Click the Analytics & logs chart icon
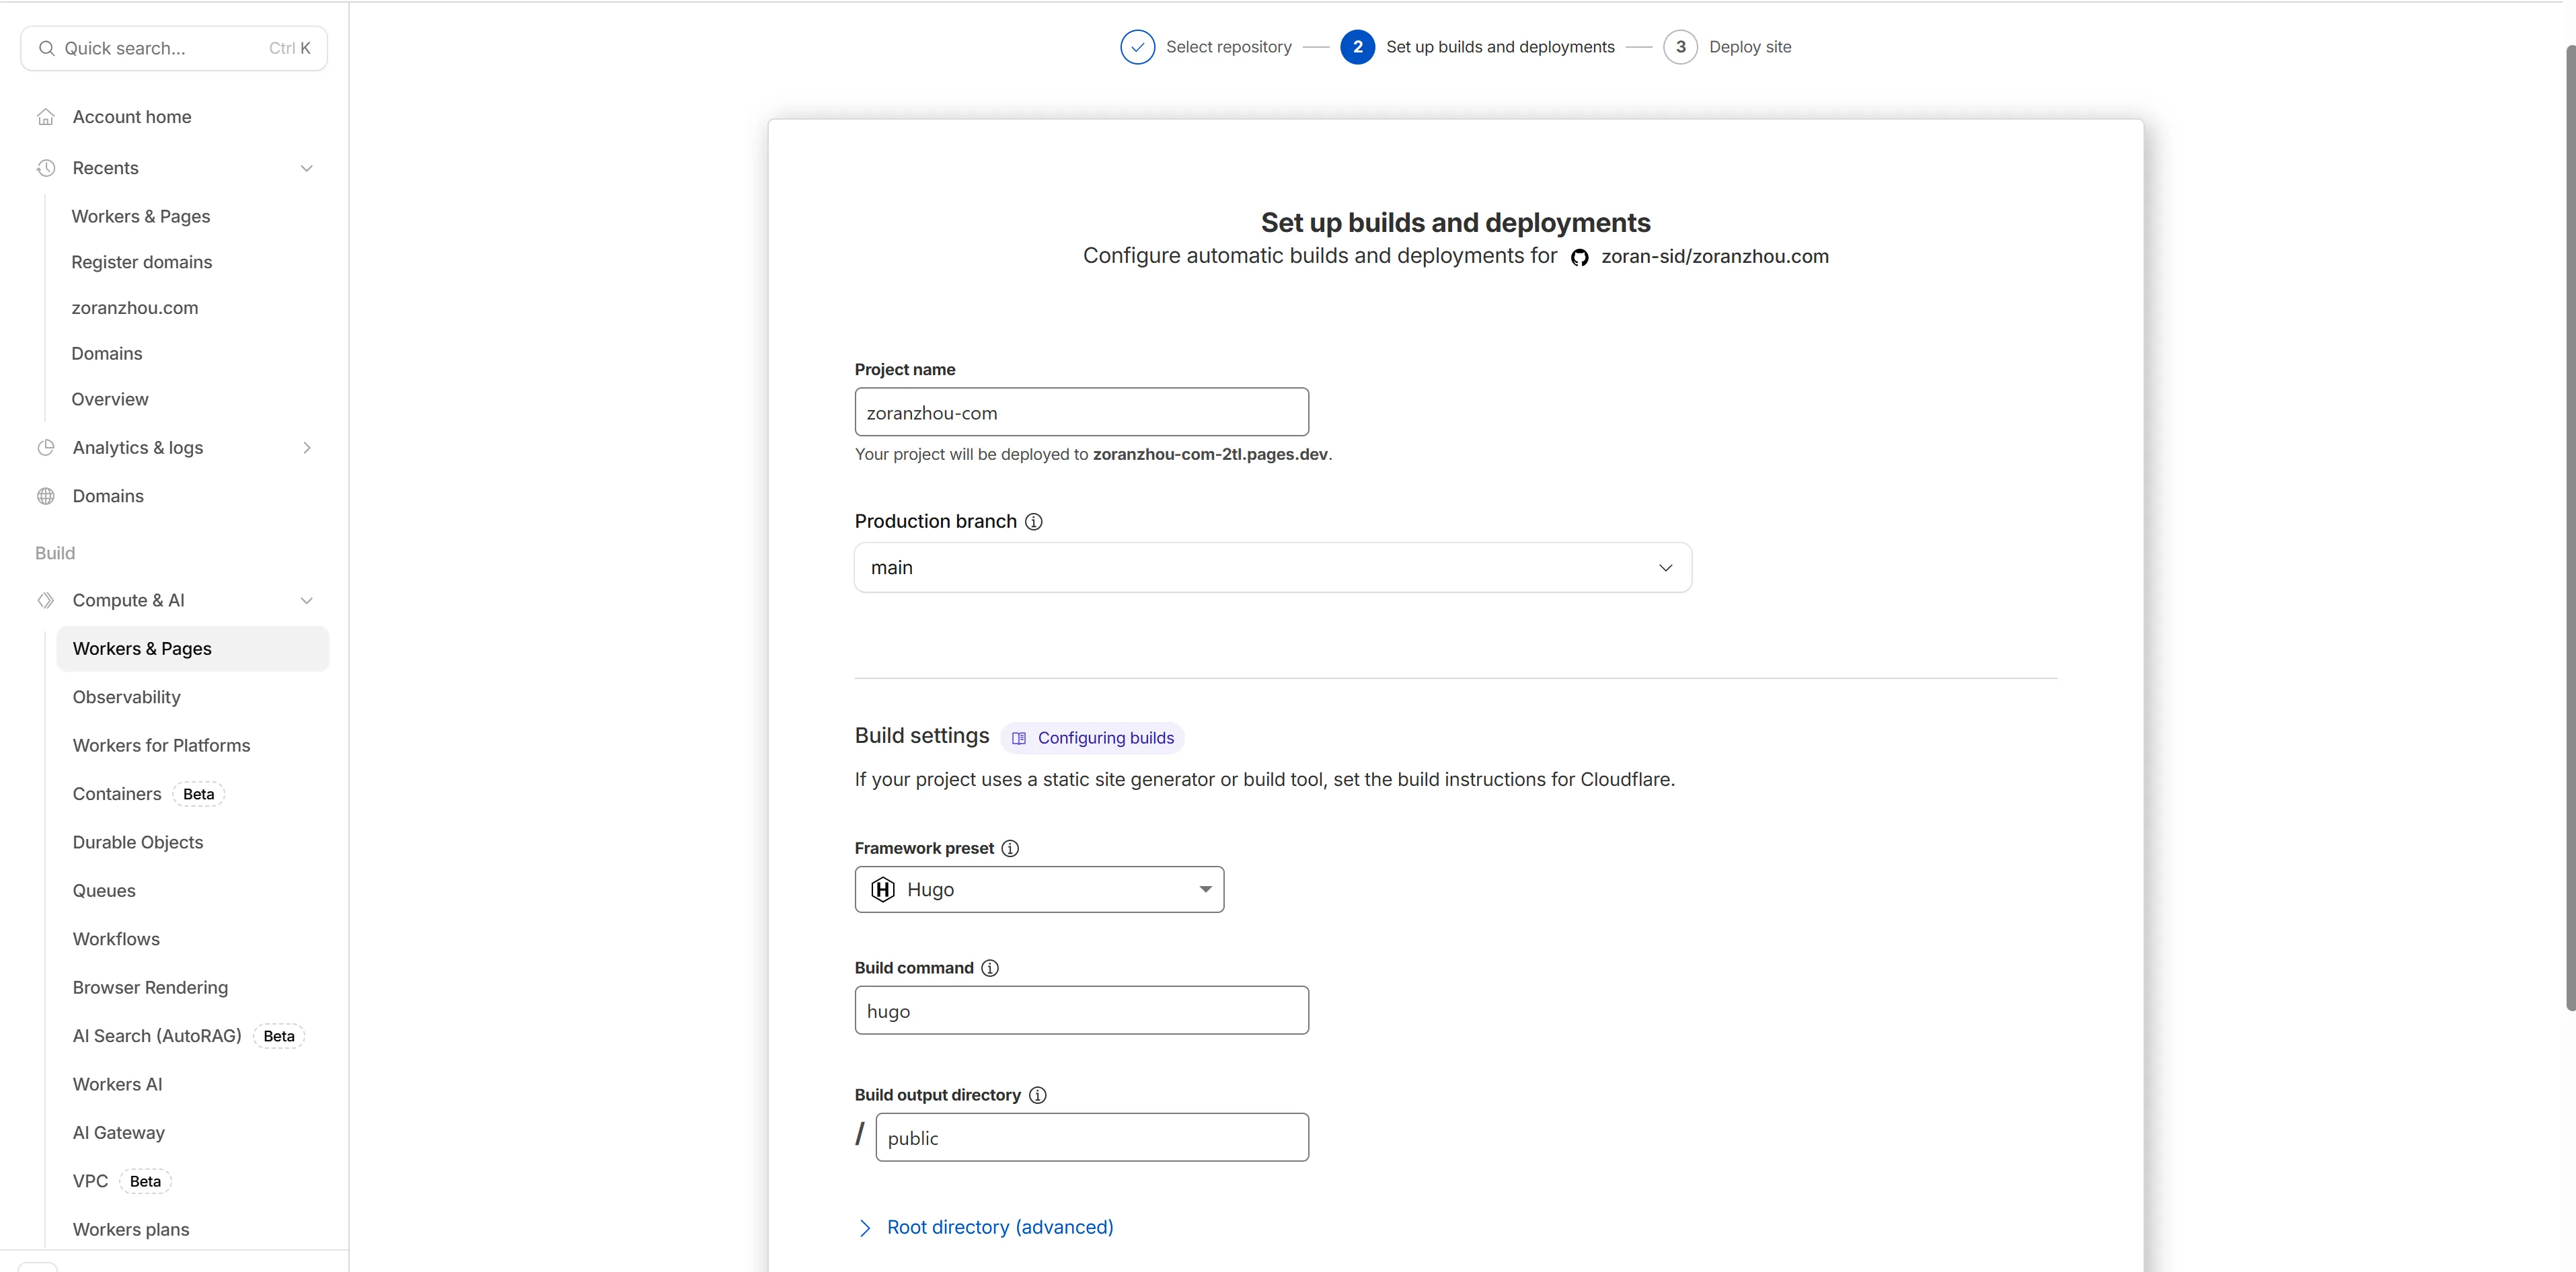2576x1272 pixels. pyautogui.click(x=46, y=448)
